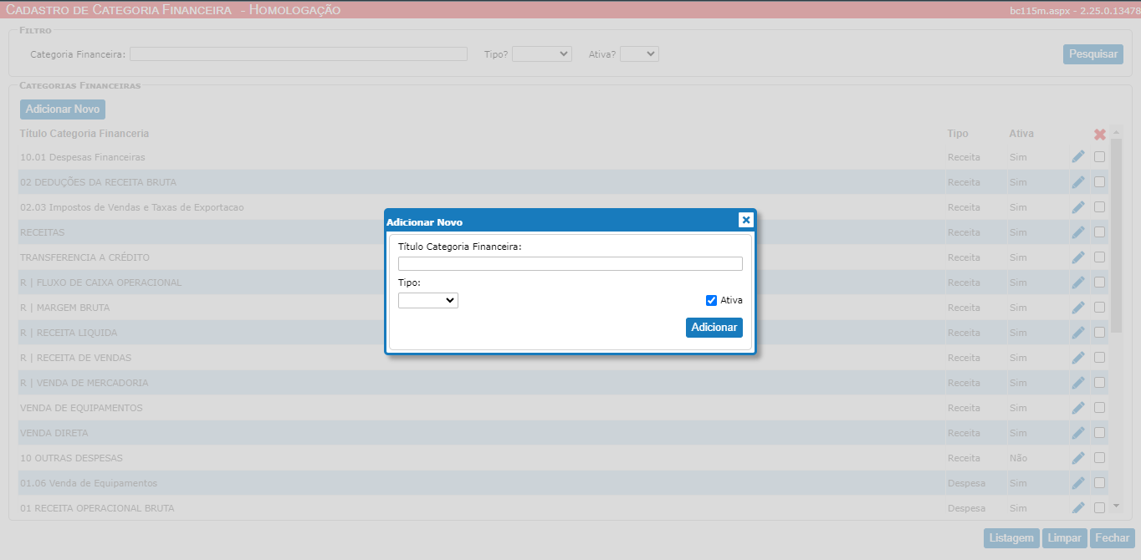This screenshot has width=1141, height=560.
Task: Click the Título Categoria Financeira column header
Action: pyautogui.click(x=84, y=134)
